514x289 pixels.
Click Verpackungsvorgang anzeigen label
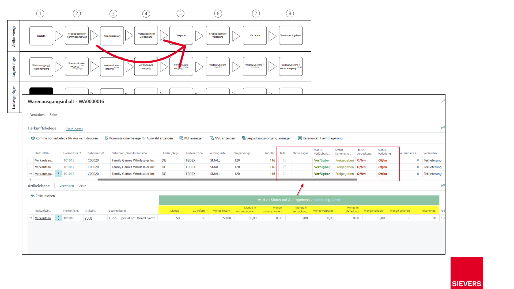click(x=269, y=138)
